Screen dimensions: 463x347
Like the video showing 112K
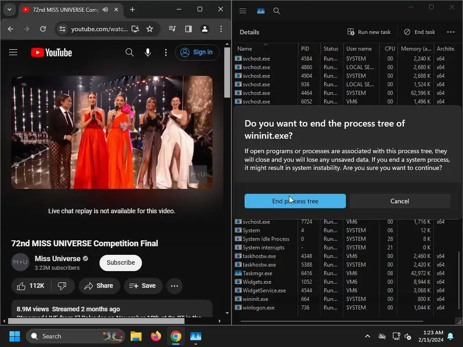tap(31, 286)
